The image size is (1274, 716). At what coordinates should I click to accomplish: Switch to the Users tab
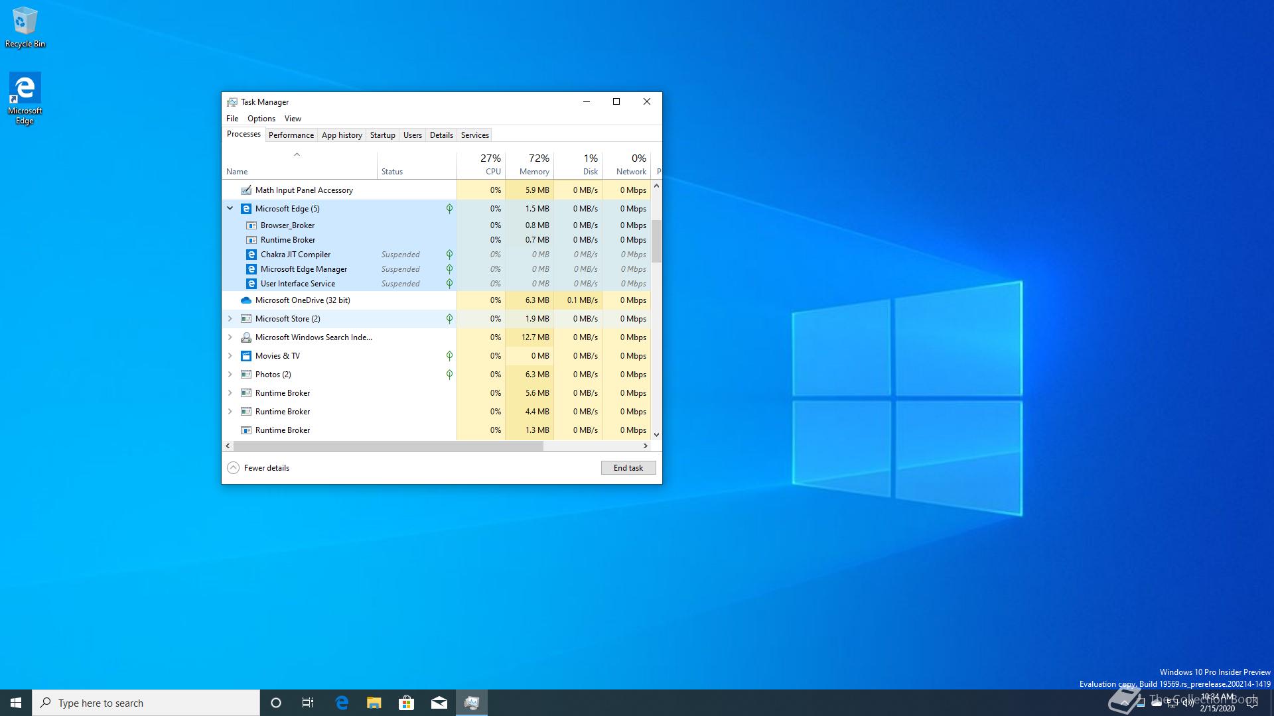coord(413,135)
